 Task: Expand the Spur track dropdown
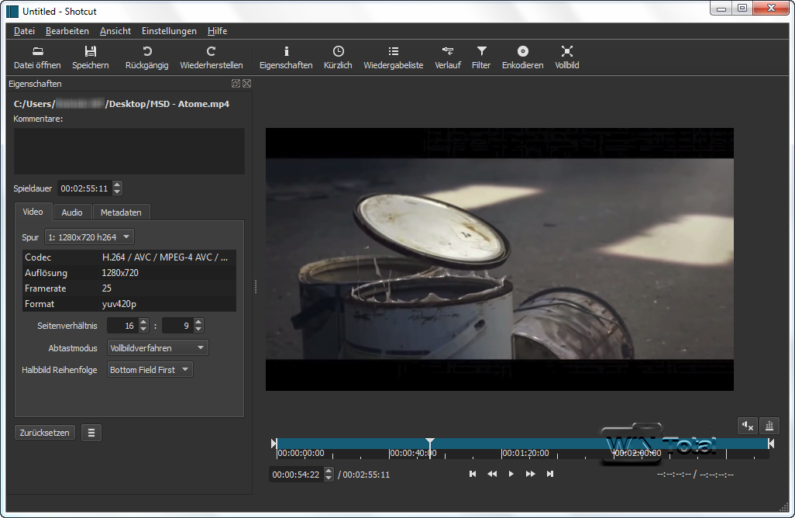pos(89,237)
